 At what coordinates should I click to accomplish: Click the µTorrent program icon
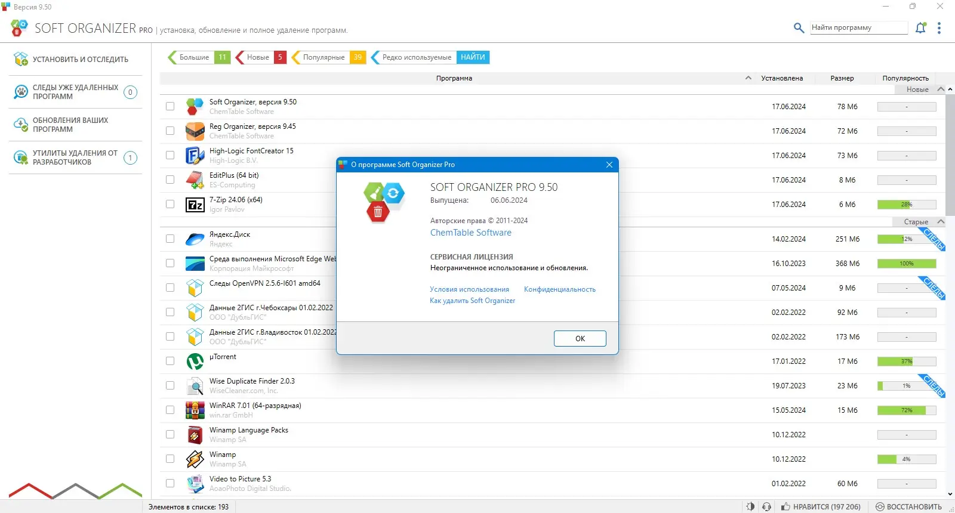(195, 361)
